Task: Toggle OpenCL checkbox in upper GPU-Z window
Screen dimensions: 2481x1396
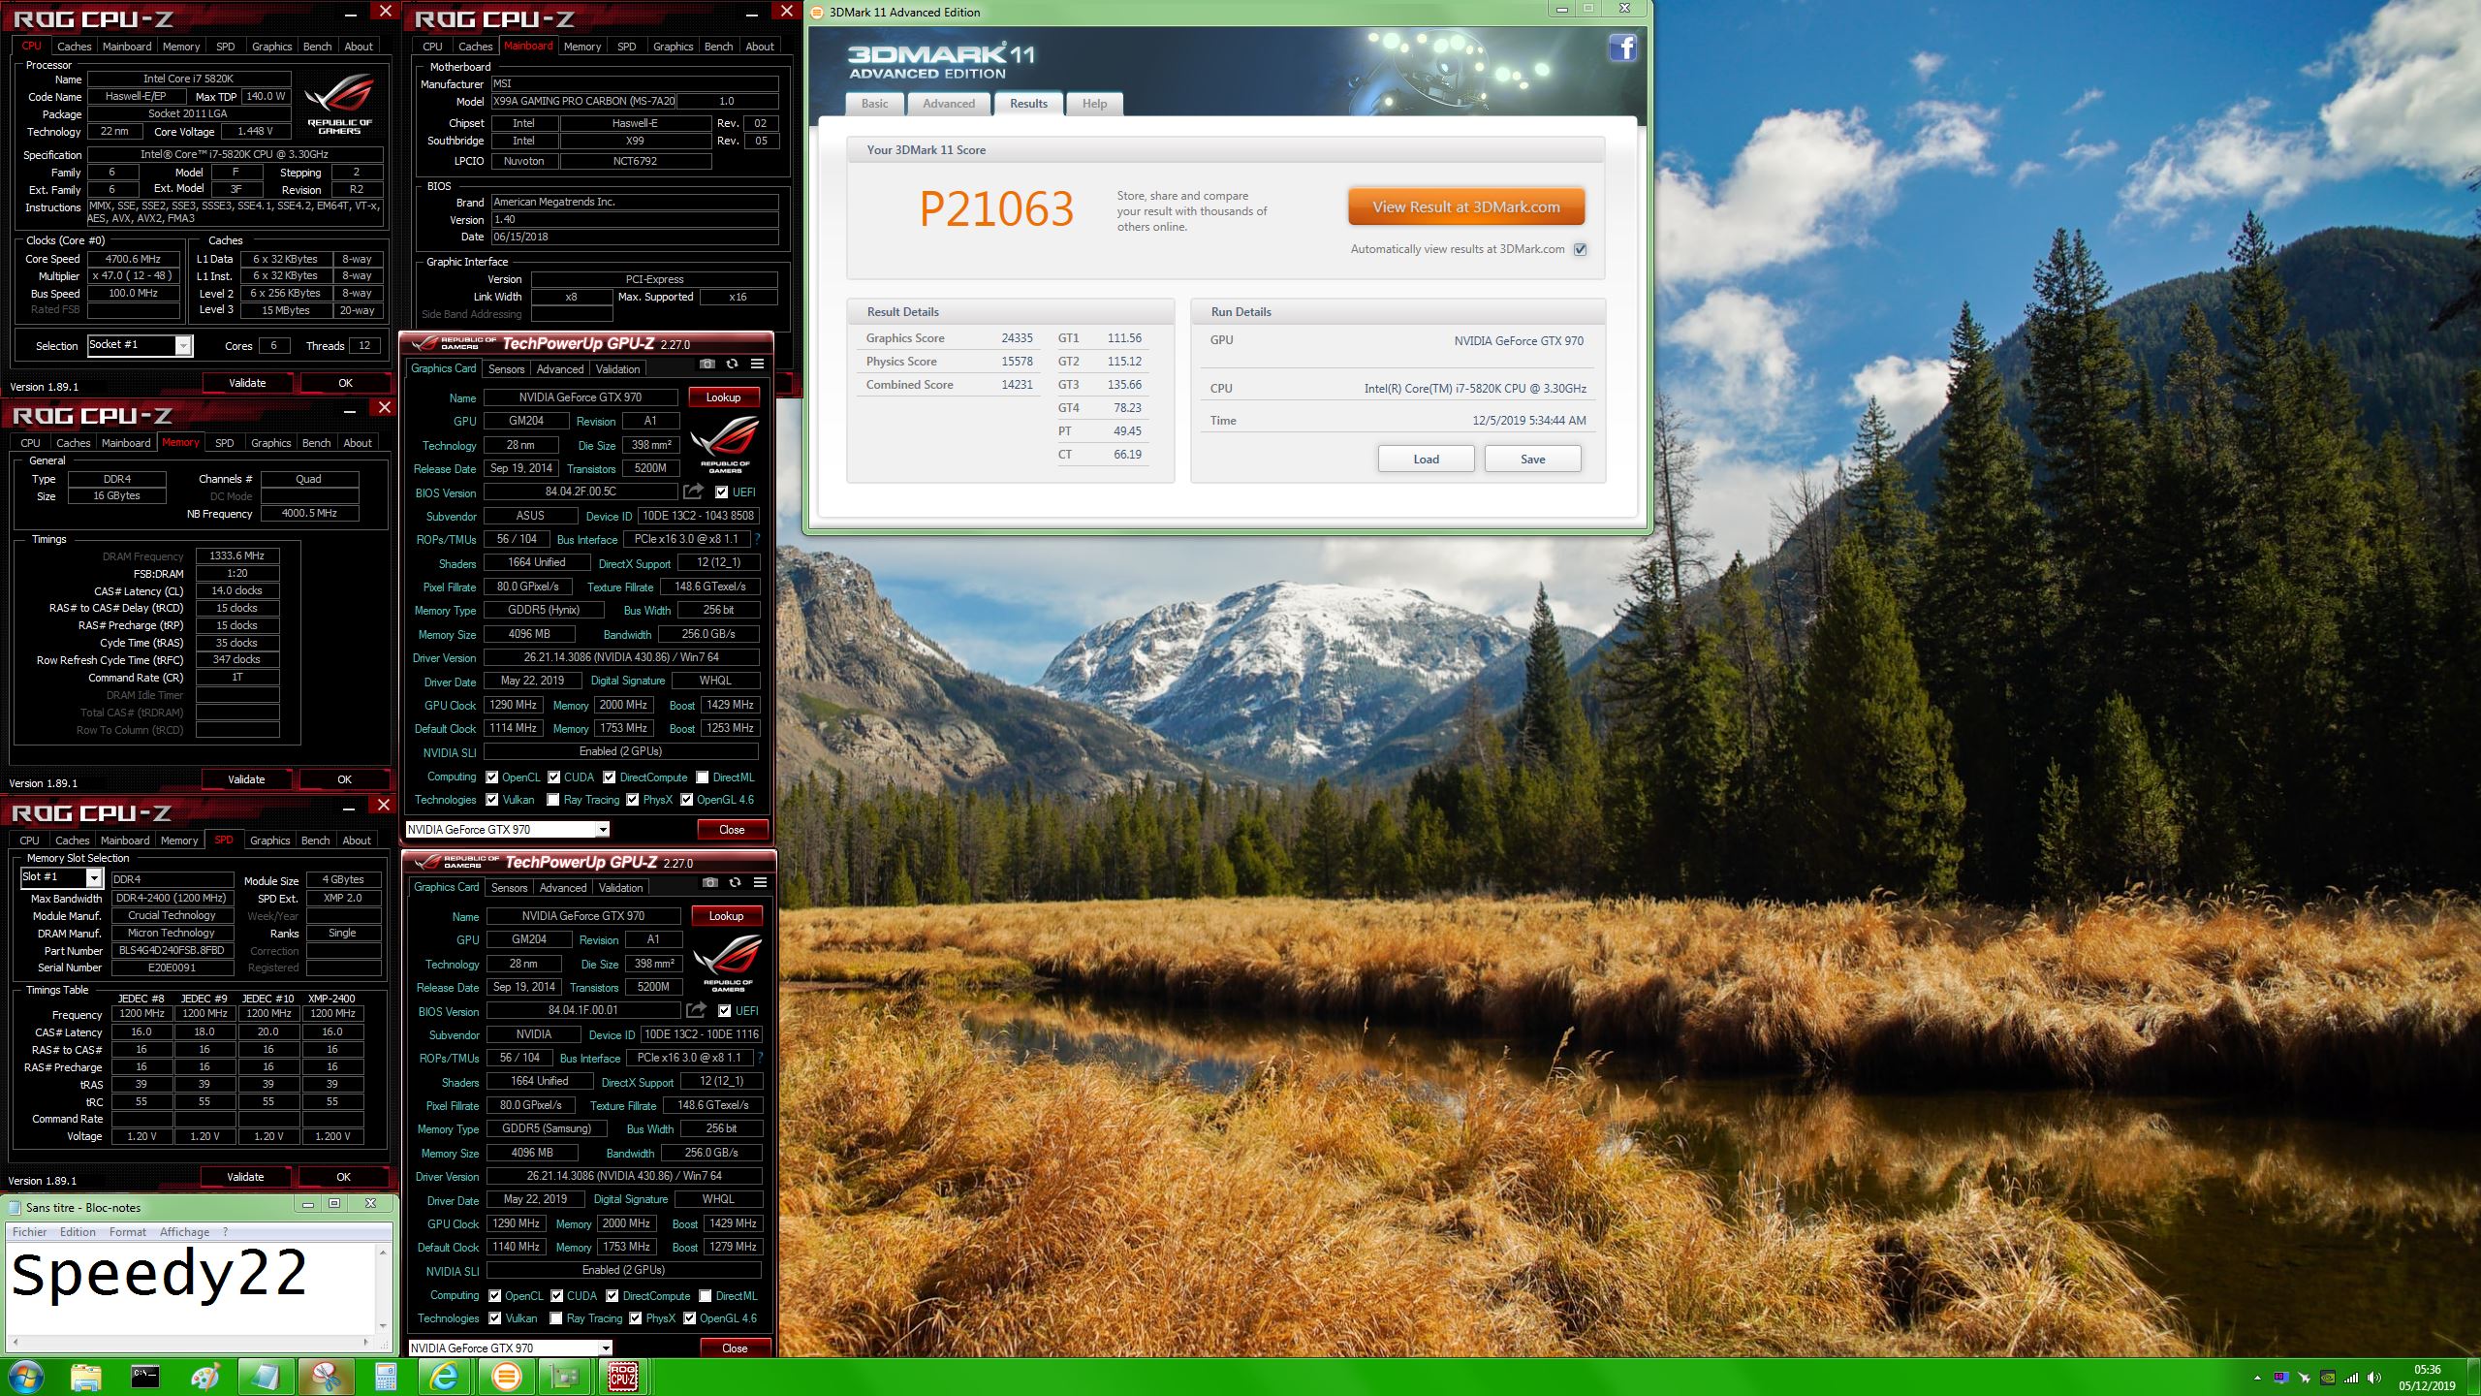Action: tap(492, 777)
